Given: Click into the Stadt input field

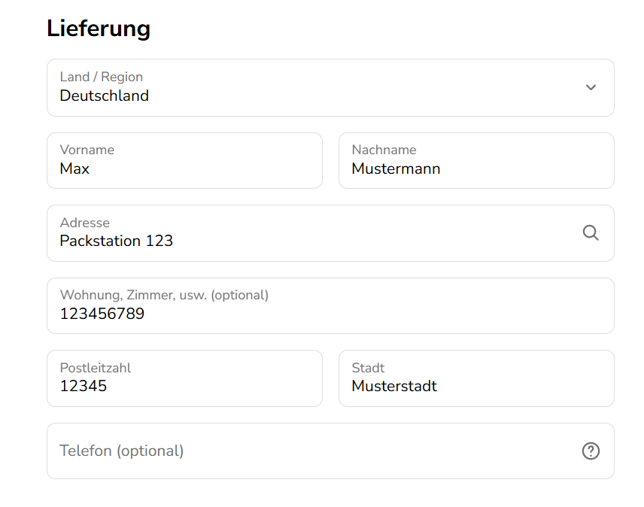Looking at the screenshot, I should tap(476, 378).
